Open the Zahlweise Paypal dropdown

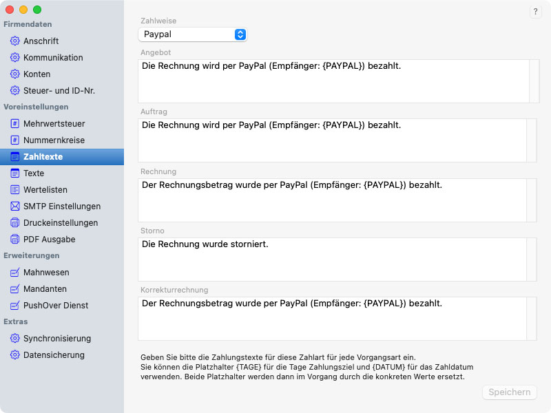point(193,34)
